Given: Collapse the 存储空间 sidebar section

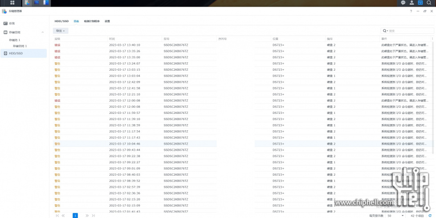Looking at the screenshot, I should [x=43, y=32].
